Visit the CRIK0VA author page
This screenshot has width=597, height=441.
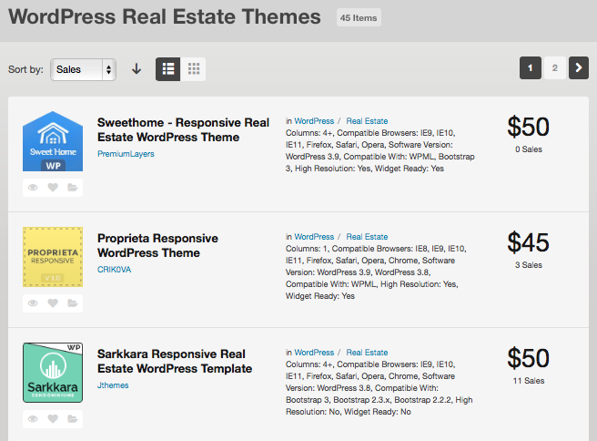[x=115, y=270]
